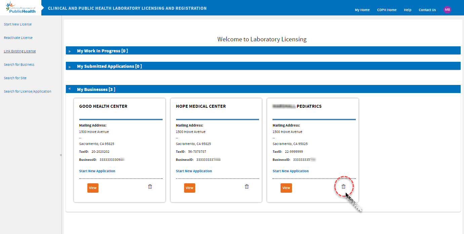
Task: Toggle the sidebar splitter handle
Action: tap(61, 155)
